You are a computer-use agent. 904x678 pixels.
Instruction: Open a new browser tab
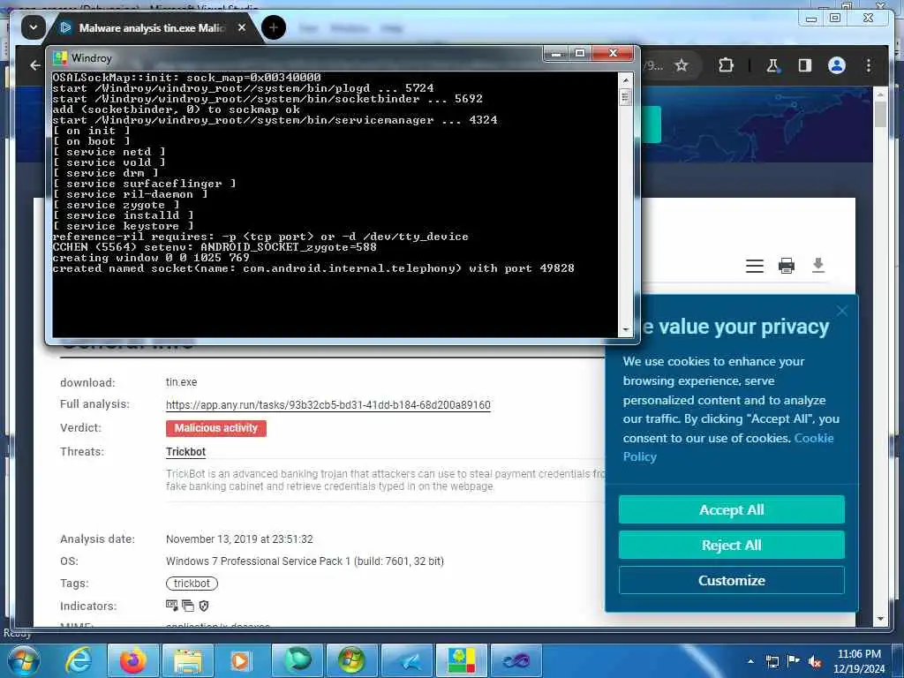click(274, 27)
